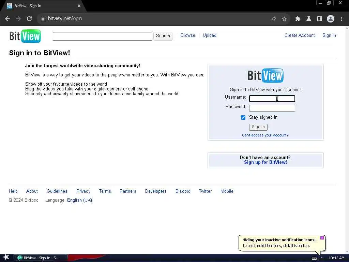Screen dimensions: 349x262
Task: Dismiss the notification icons balloon
Action: pos(322,238)
